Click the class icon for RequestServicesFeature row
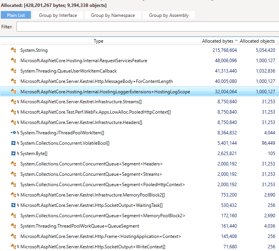 tap(13, 60)
